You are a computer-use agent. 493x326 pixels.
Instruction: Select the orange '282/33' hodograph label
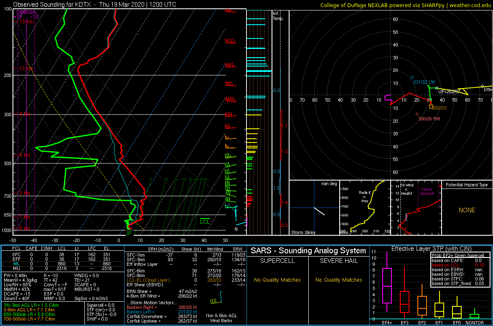(440, 108)
